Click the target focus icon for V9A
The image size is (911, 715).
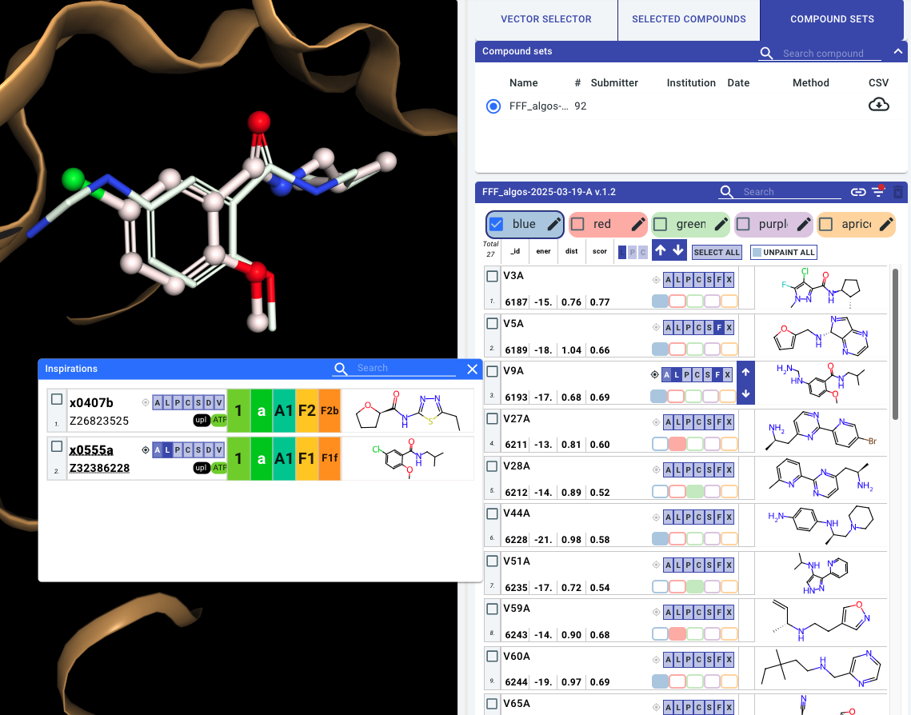coord(655,374)
